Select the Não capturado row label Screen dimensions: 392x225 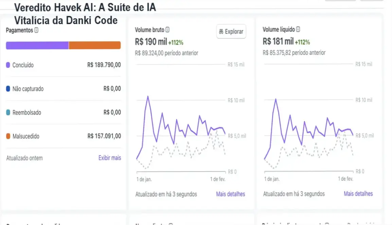[28, 89]
